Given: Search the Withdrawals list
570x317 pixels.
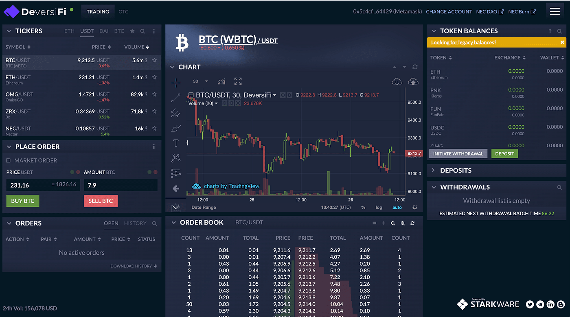Looking at the screenshot, I should [559, 187].
